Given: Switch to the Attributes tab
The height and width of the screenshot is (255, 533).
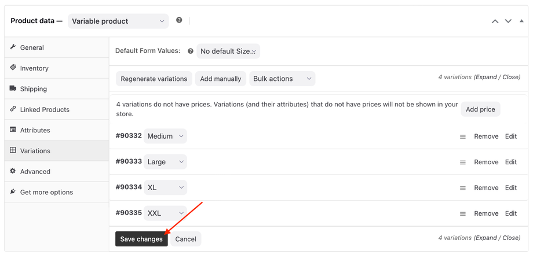Looking at the screenshot, I should point(35,130).
